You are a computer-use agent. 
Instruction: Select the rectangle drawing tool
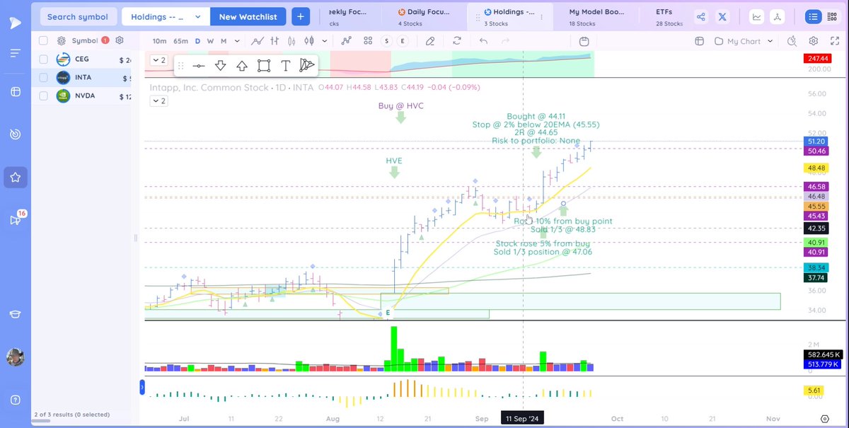(x=264, y=65)
